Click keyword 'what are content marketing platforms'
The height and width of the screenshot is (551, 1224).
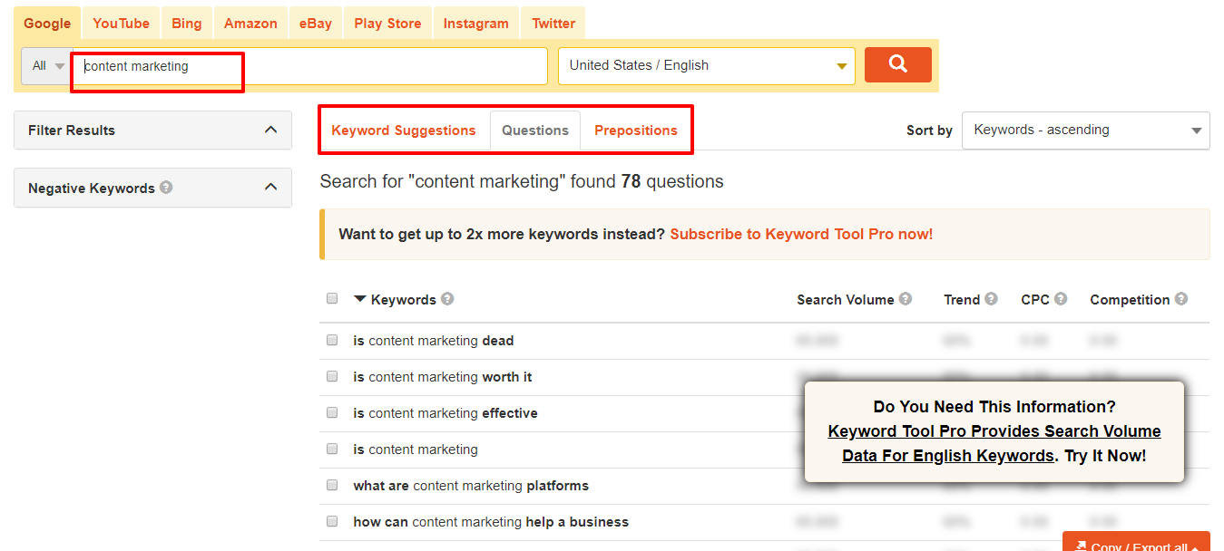[471, 486]
